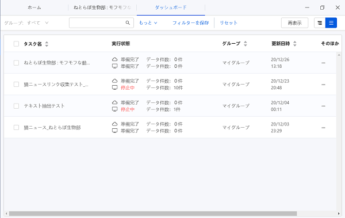345x218 pixels.
Task: Click the monitor icon in 猫ニュース_ねとらぼ生物部 row
Action: [114, 131]
